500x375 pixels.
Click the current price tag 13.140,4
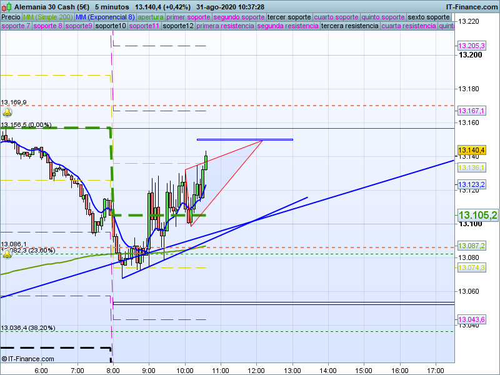pos(471,151)
